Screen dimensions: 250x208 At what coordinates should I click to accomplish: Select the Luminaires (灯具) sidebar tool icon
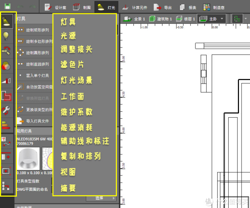click(x=7, y=22)
